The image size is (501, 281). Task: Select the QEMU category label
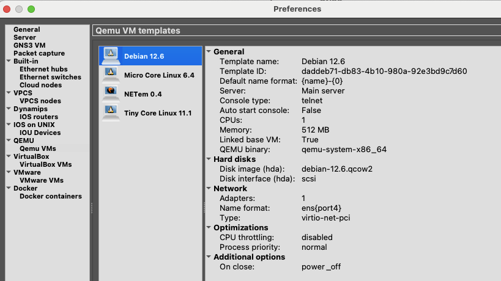click(x=24, y=140)
